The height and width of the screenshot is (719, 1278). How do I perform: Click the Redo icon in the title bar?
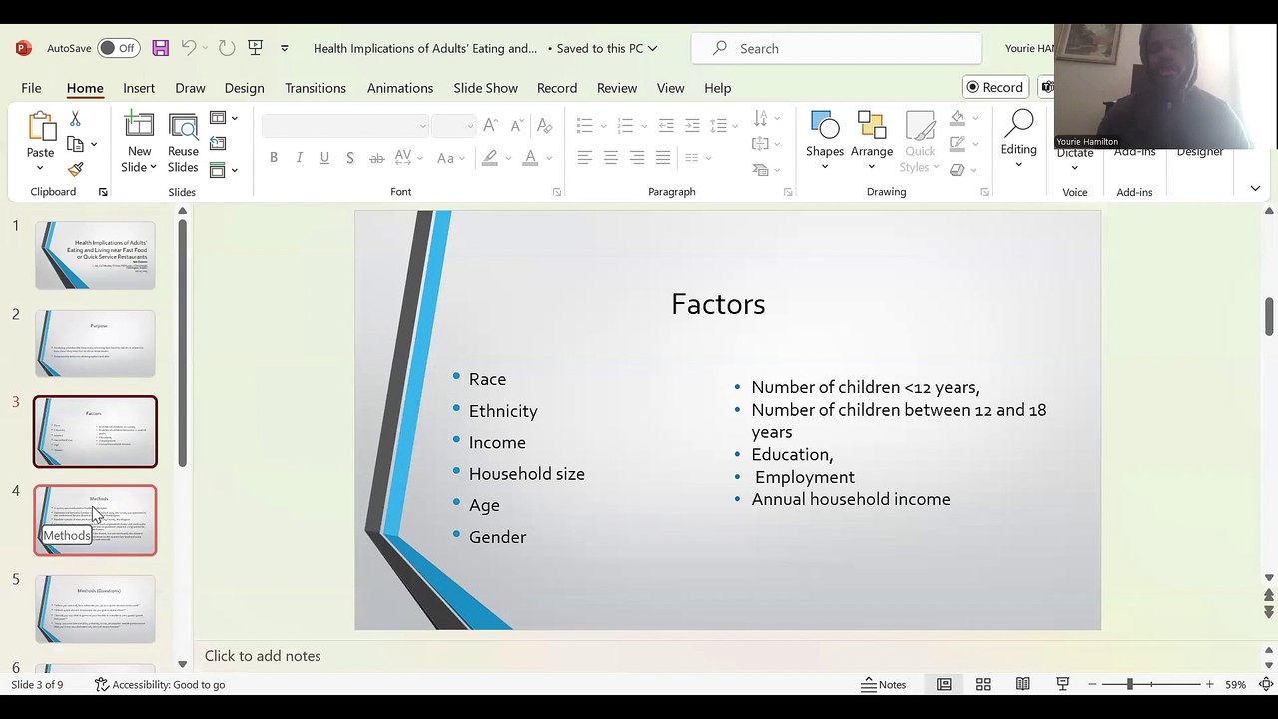point(227,48)
